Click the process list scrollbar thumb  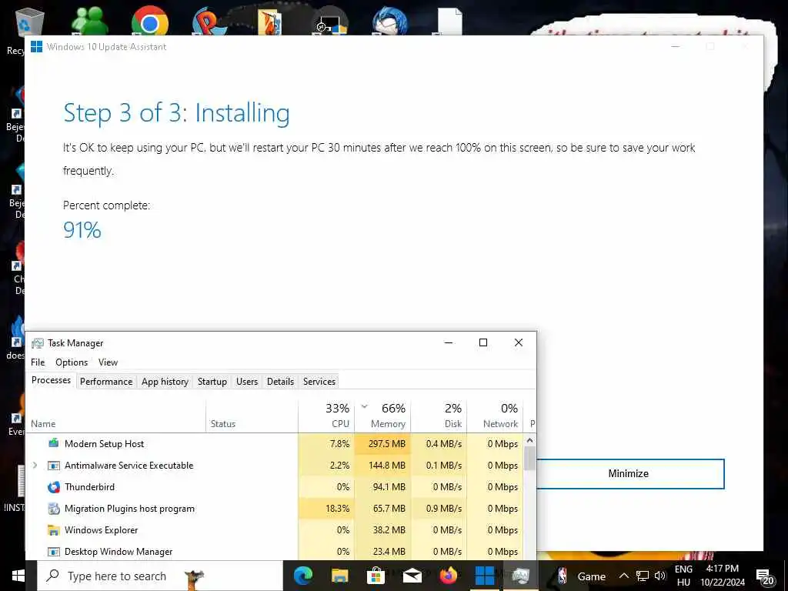529,459
